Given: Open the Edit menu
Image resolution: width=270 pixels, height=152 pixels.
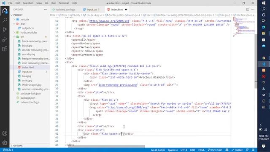Looking at the screenshot, I should (17, 3).
